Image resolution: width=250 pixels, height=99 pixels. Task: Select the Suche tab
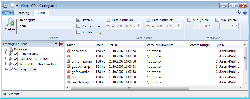tap(41, 13)
